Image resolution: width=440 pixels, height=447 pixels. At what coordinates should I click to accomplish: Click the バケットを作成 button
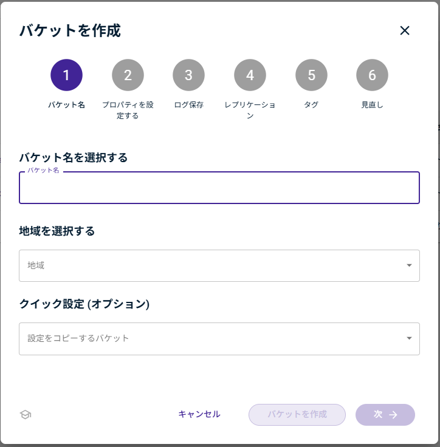point(297,415)
